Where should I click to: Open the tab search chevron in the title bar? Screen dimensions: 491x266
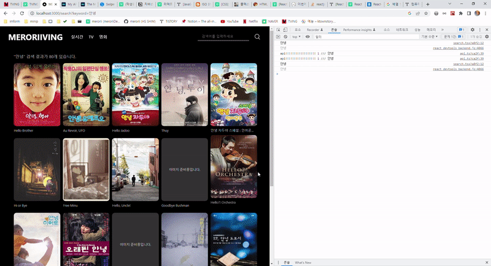coord(450,4)
